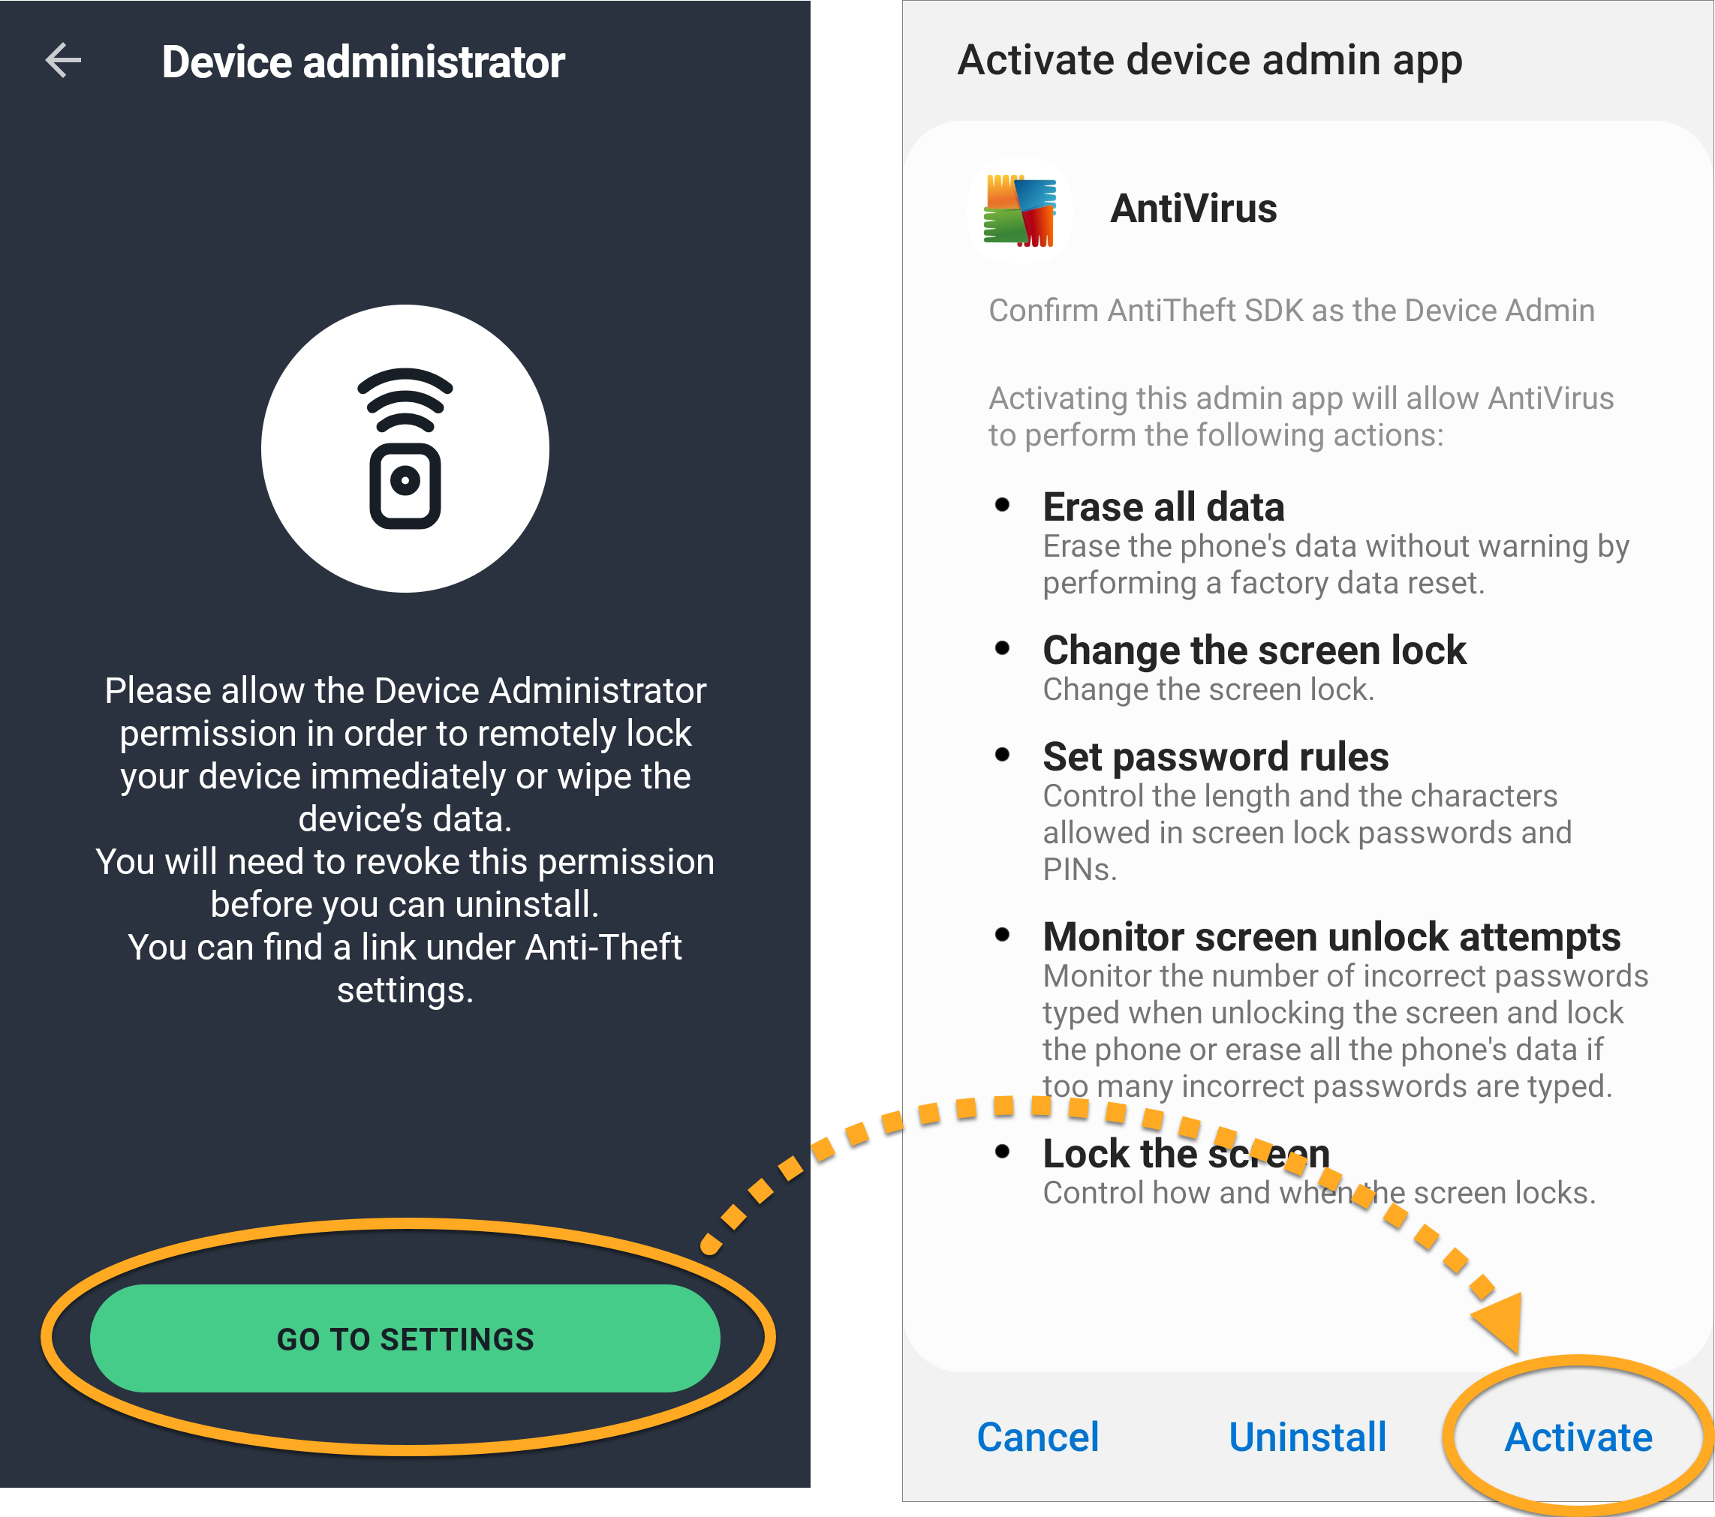Tap the Set password rules bullet point
Screen dimensions: 1715x1517
pos(1002,755)
